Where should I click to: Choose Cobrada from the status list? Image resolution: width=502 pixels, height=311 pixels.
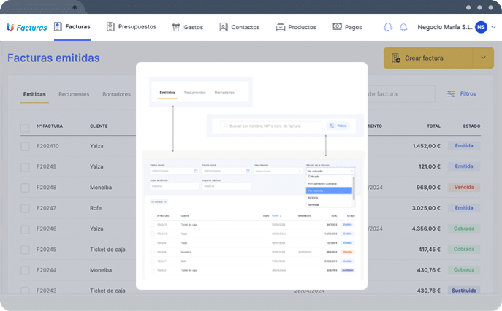point(329,177)
